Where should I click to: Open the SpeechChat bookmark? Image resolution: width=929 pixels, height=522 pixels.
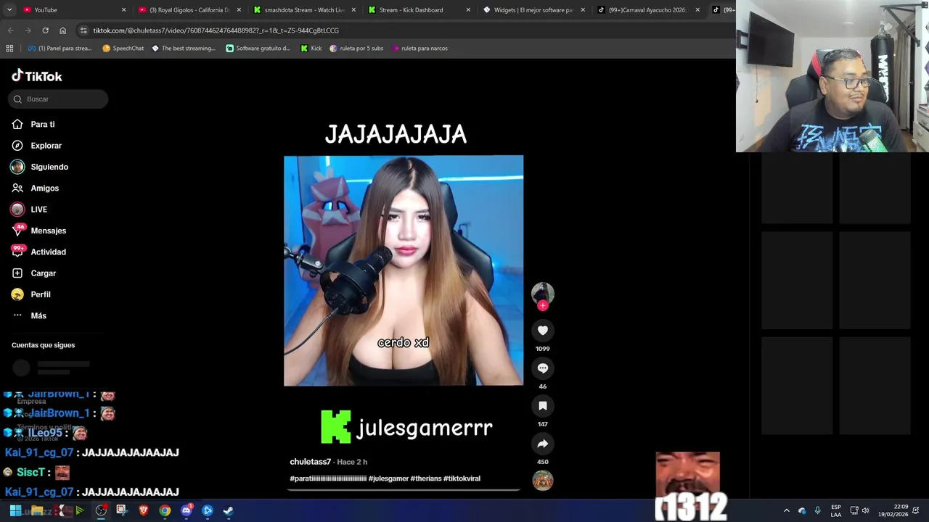tap(123, 49)
